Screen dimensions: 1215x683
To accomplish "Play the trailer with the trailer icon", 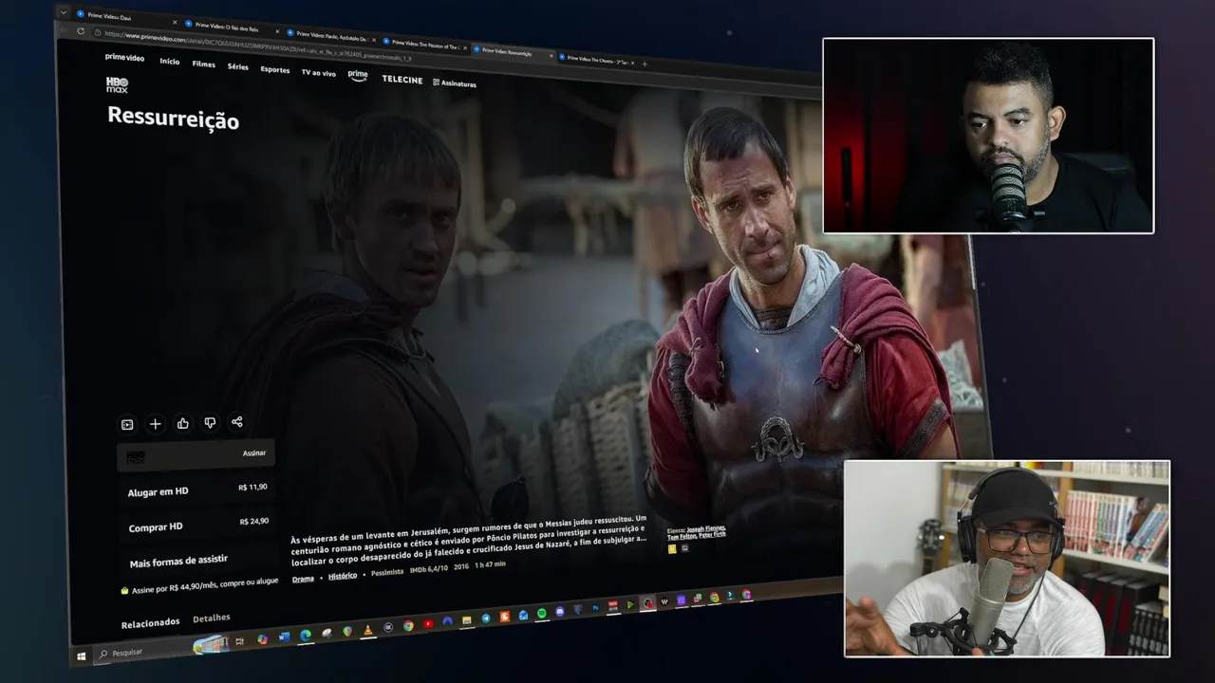I will point(127,425).
